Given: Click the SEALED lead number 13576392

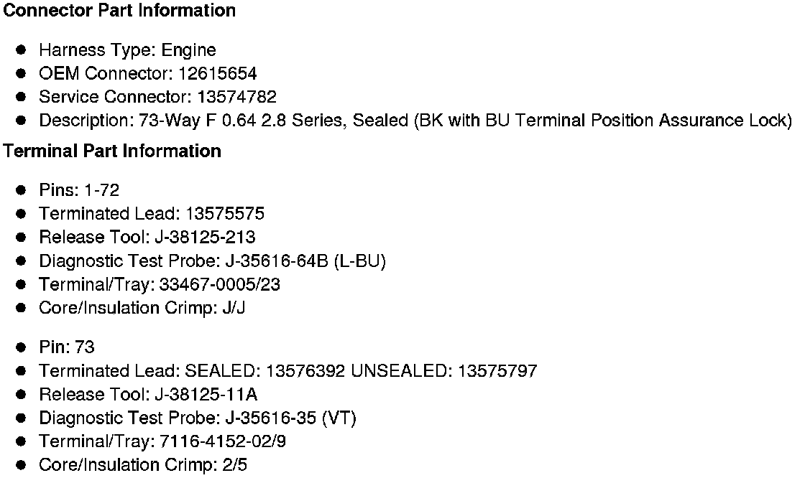Looking at the screenshot, I should click(x=306, y=371).
